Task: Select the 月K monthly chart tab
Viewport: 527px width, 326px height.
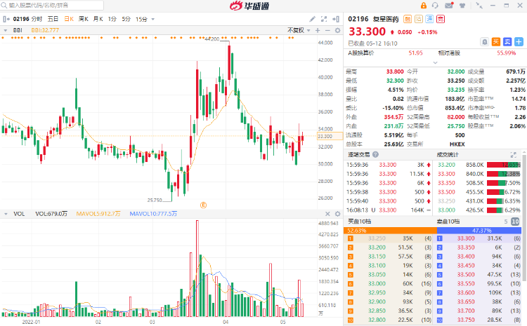Action: (x=98, y=19)
